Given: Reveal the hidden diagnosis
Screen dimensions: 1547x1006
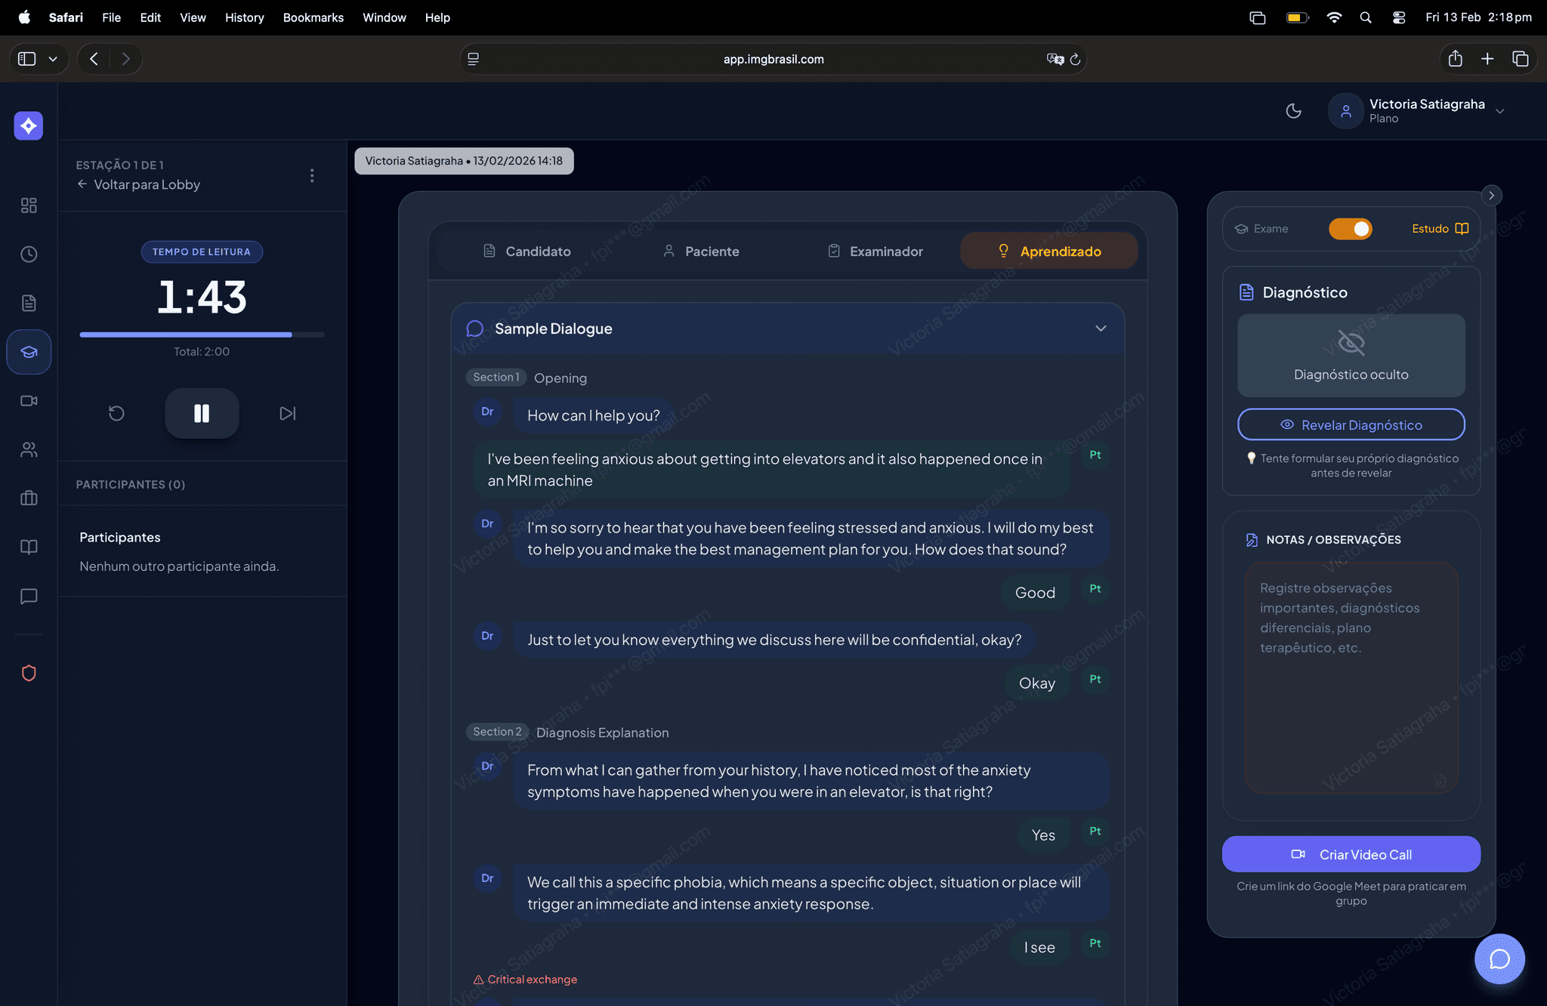Looking at the screenshot, I should click(x=1351, y=424).
